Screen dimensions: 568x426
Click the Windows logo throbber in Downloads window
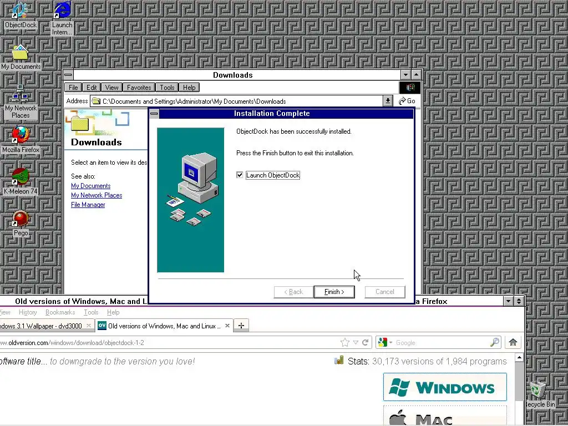click(410, 87)
